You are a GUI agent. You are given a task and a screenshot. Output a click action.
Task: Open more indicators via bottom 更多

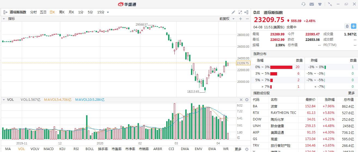pyautogui.click(x=238, y=149)
